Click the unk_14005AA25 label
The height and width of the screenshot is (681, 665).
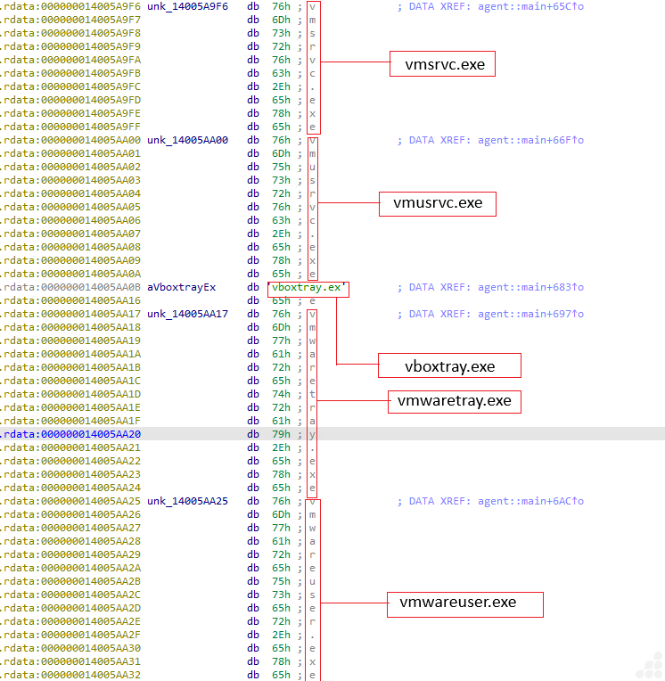pos(187,501)
